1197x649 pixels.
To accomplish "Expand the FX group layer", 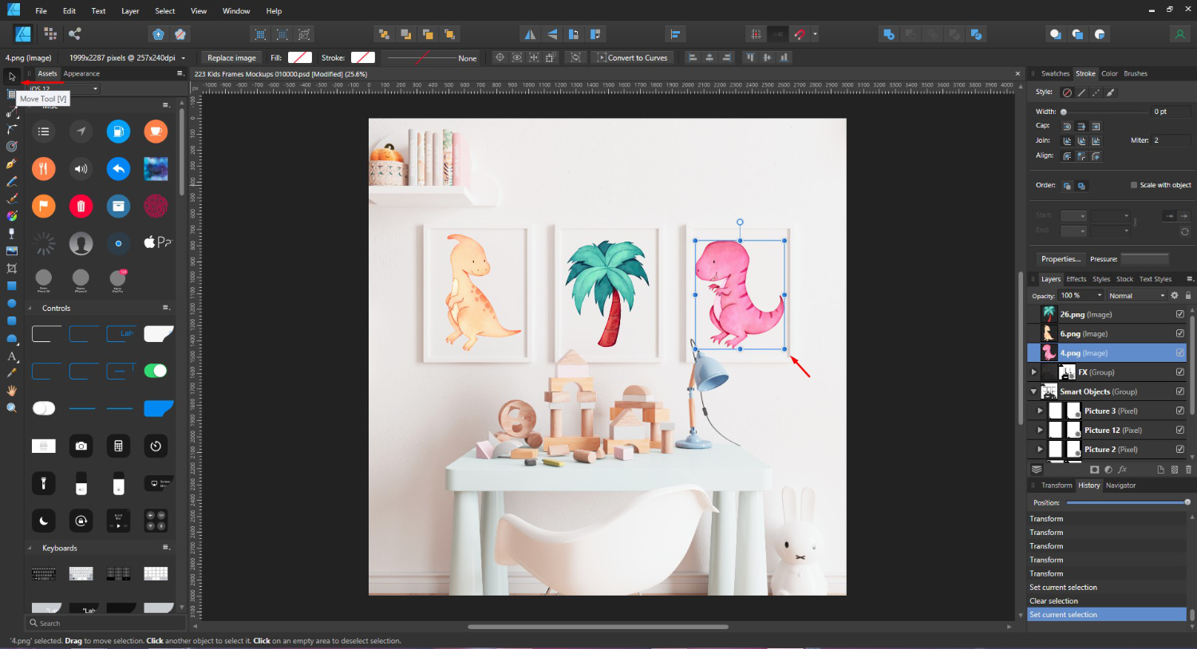I will [1034, 372].
